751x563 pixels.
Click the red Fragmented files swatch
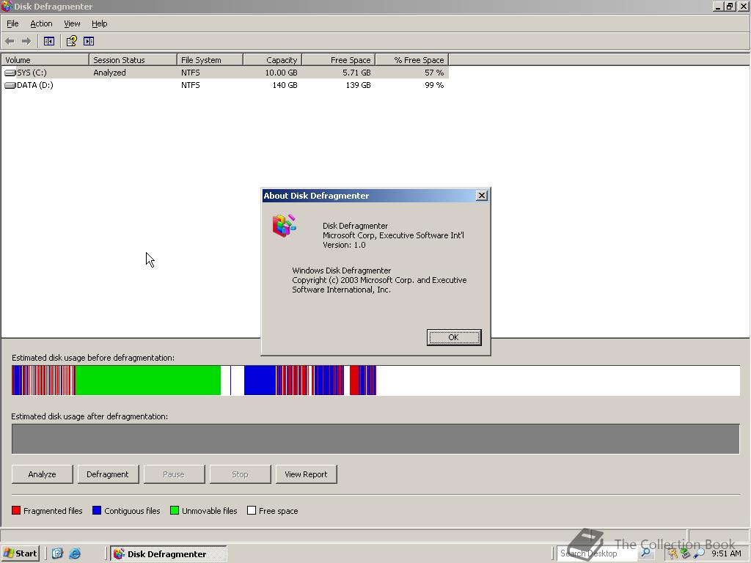click(x=16, y=510)
